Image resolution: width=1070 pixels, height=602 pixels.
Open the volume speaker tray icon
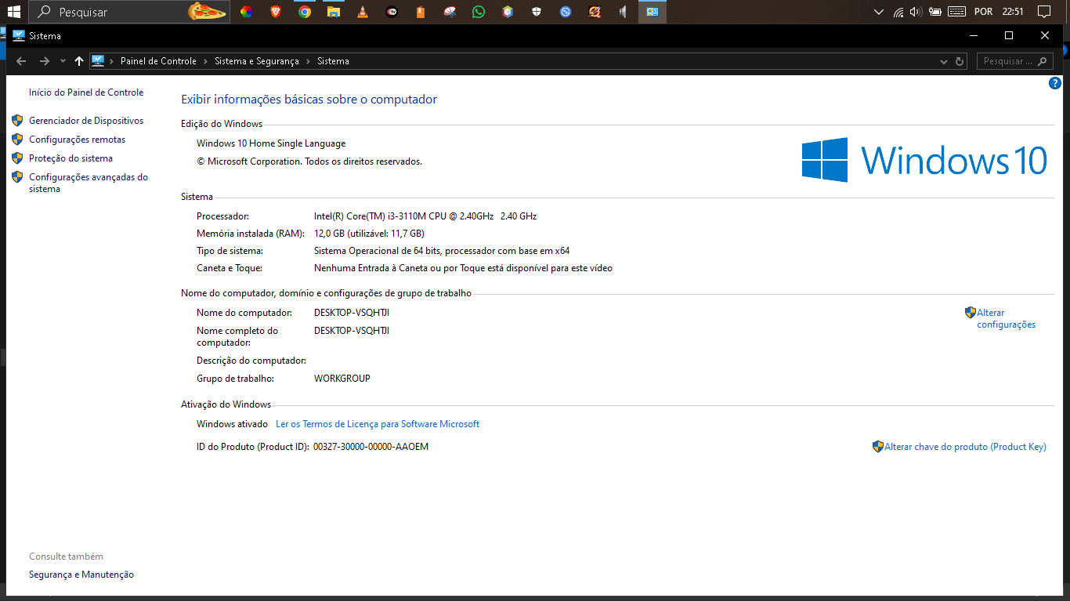[916, 12]
